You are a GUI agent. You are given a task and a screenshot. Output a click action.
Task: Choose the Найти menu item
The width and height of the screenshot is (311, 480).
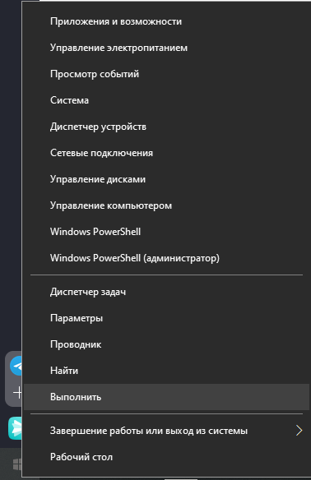pyautogui.click(x=64, y=371)
